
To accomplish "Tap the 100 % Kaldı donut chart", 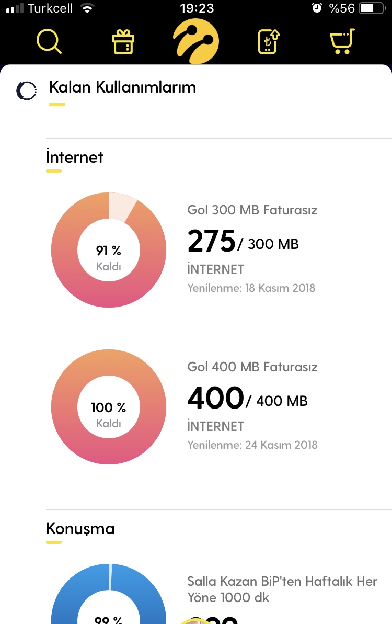I will click(x=109, y=407).
